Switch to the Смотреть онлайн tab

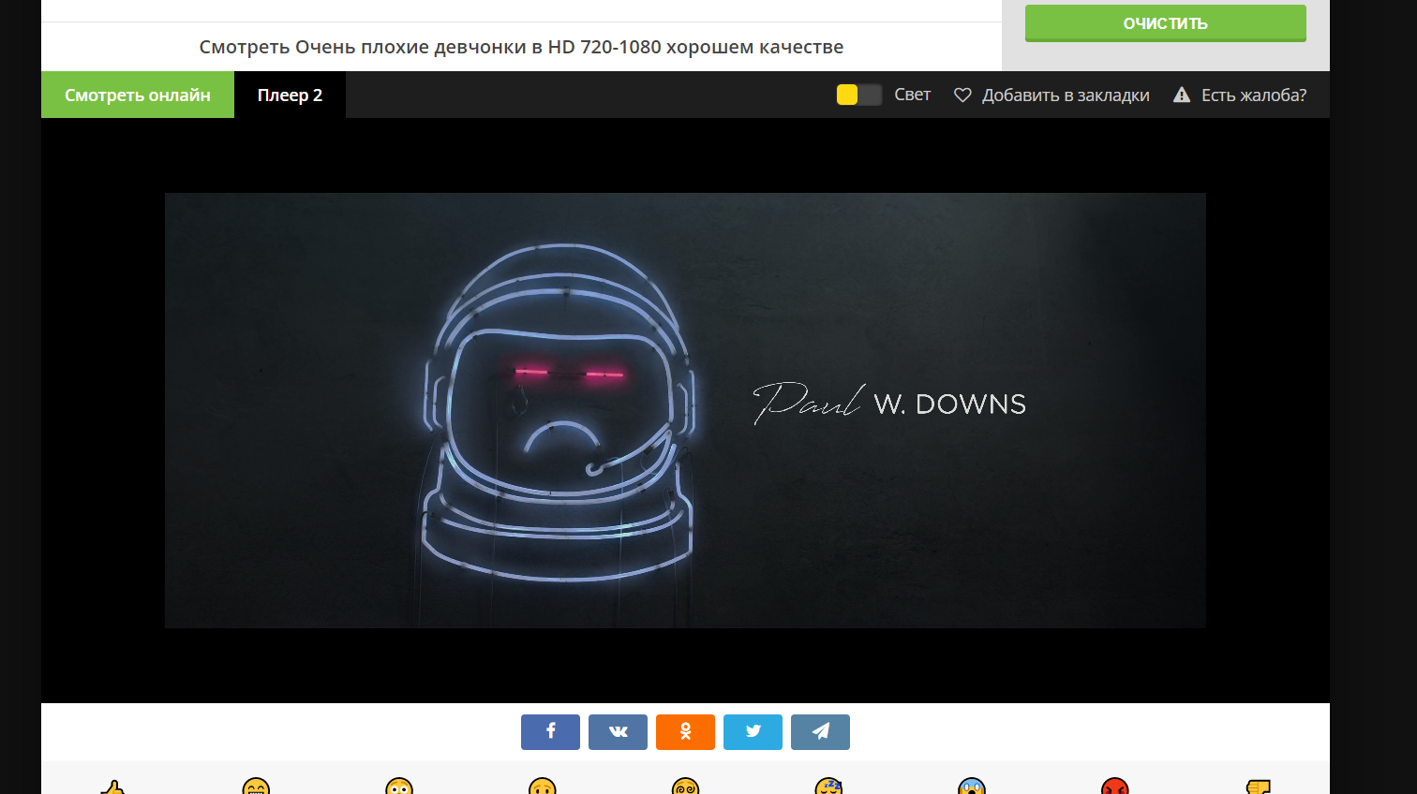click(x=138, y=95)
